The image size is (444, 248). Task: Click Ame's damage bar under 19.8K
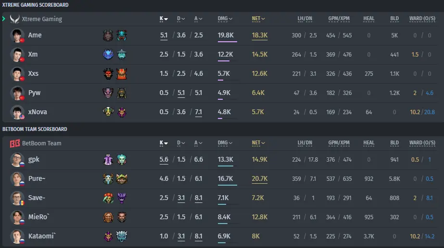pos(228,42)
